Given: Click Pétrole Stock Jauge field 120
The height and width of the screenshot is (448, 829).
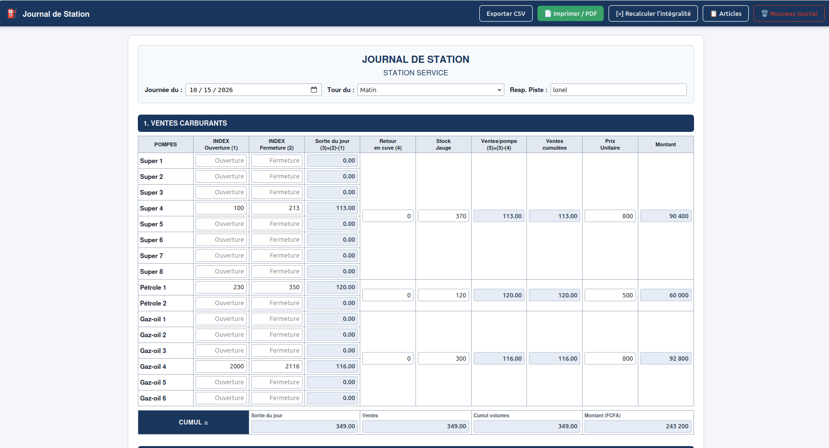Looking at the screenshot, I should pos(443,295).
